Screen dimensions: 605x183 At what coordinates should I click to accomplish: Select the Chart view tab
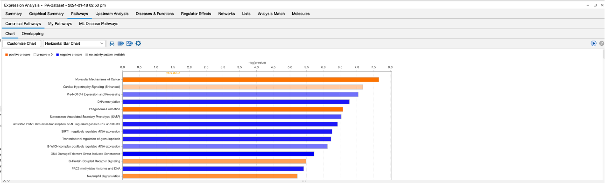click(x=10, y=34)
